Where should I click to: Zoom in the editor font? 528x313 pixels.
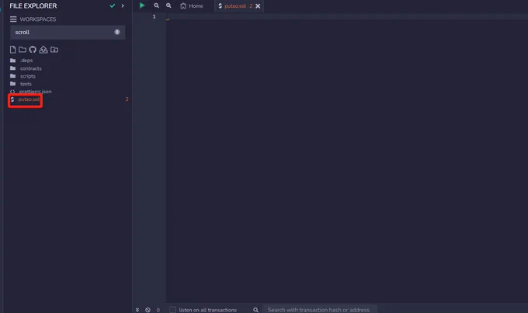click(x=168, y=5)
